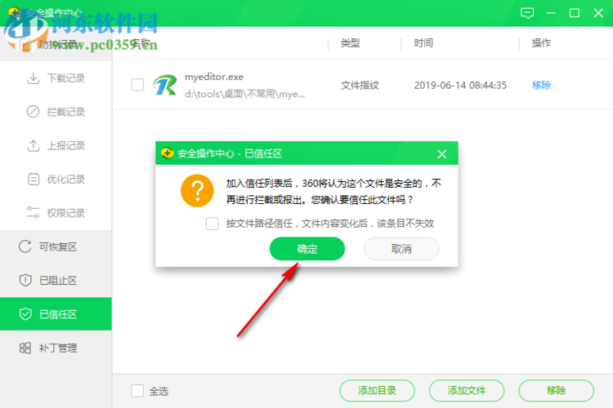Click the 权限记录 sliders icon
The height and width of the screenshot is (408, 613).
[33, 213]
